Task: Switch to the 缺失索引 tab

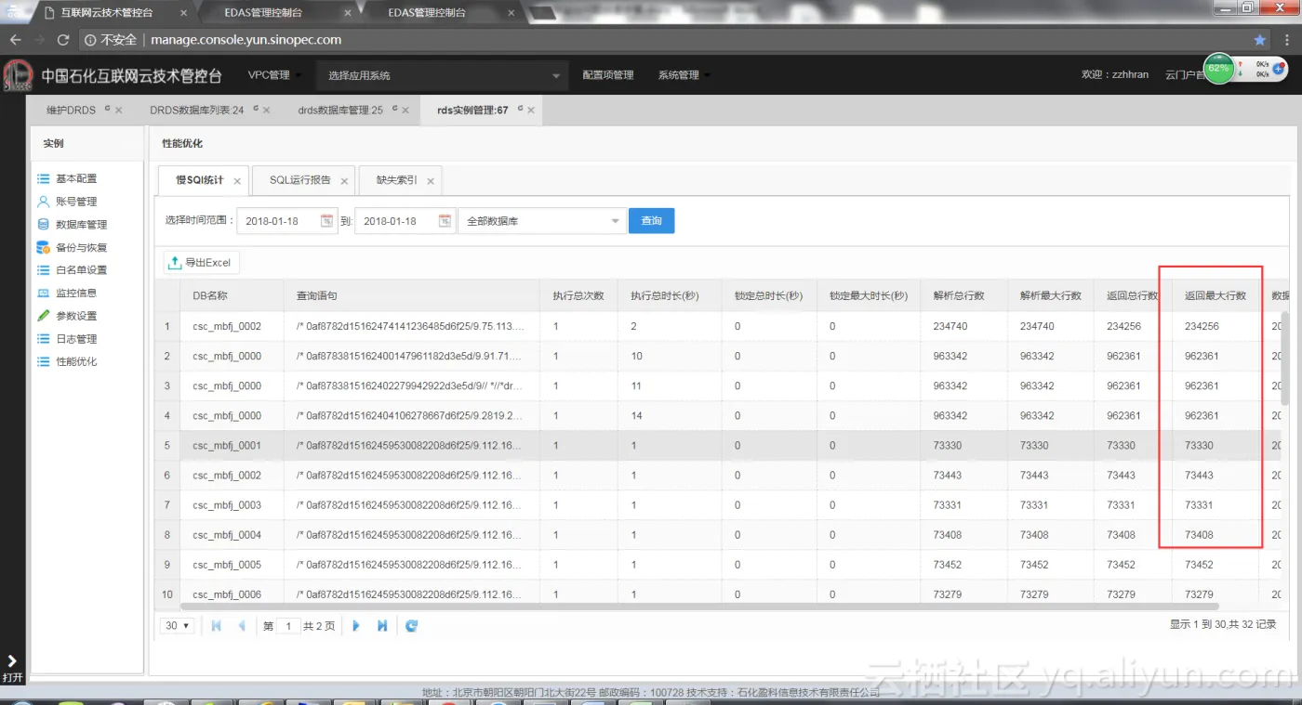Action: coord(396,180)
